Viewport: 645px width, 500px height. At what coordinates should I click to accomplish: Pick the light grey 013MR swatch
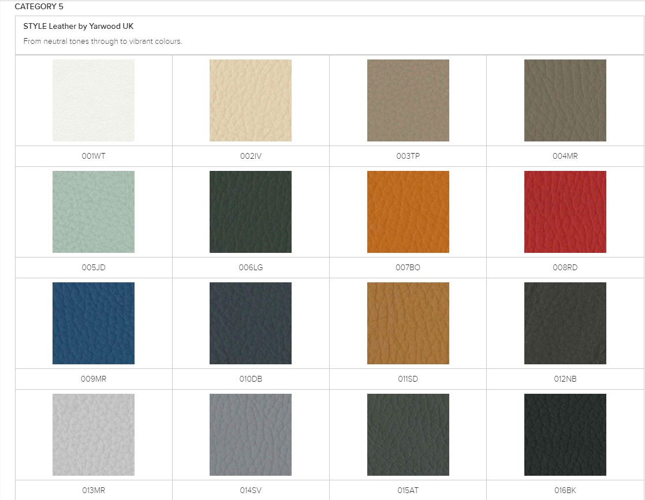[94, 435]
